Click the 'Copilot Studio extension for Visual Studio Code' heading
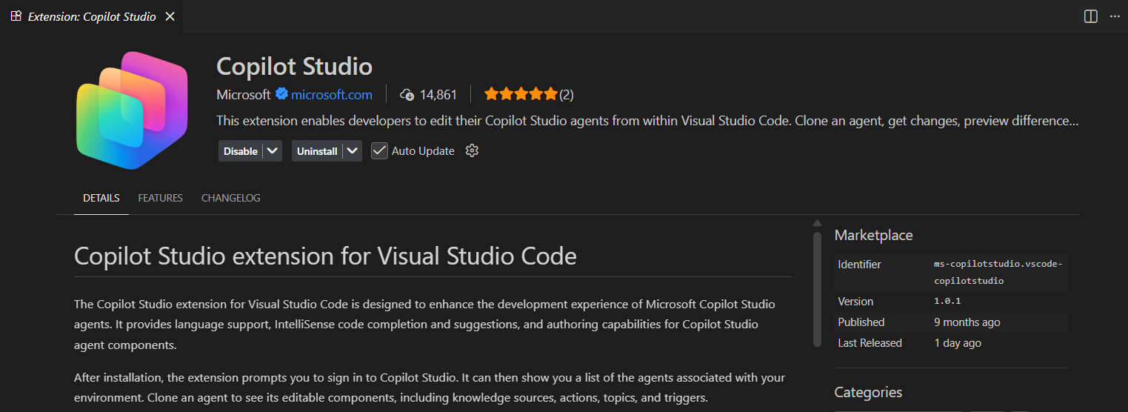1128x412 pixels. click(x=325, y=256)
